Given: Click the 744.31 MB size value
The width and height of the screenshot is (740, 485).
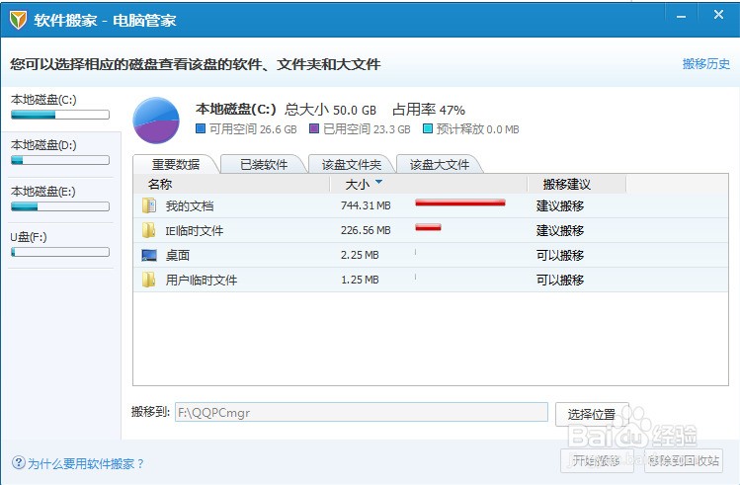Looking at the screenshot, I should [x=366, y=205].
